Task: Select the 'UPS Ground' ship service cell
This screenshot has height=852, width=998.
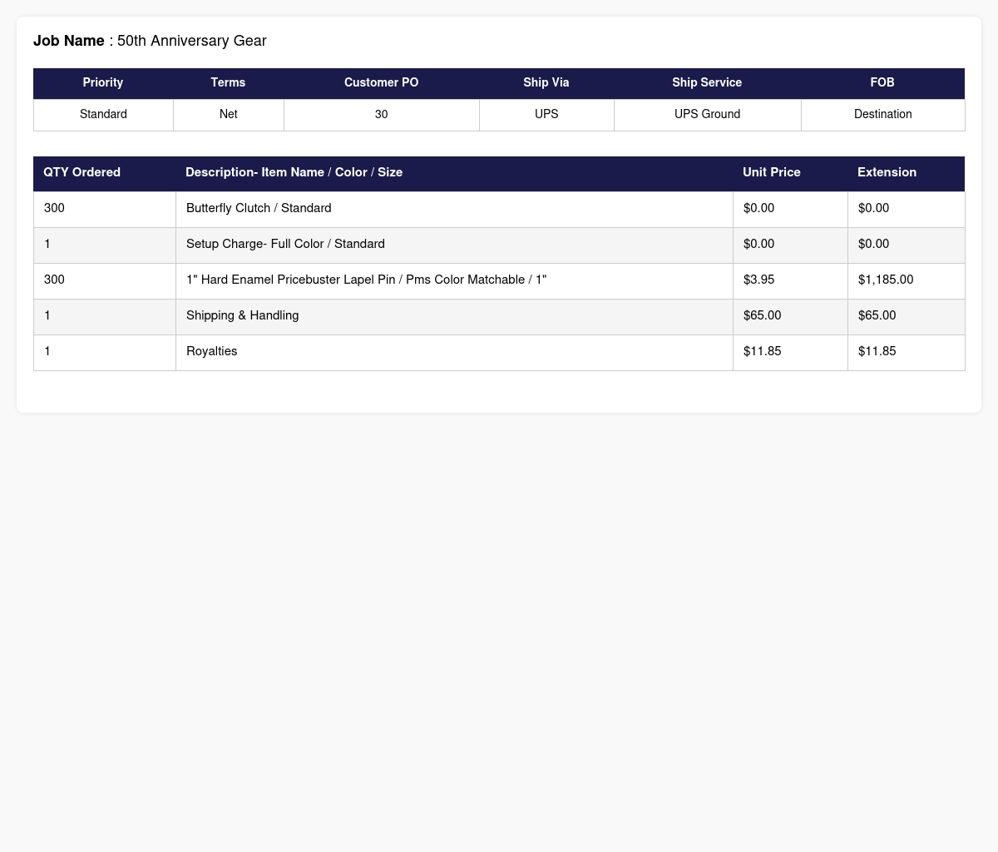Action: tap(707, 115)
